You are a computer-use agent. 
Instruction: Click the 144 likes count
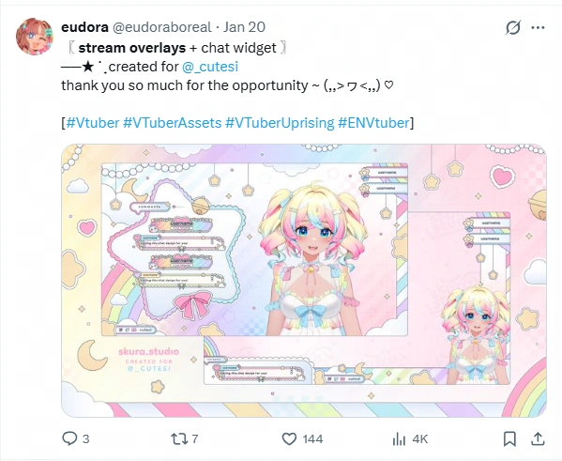[x=312, y=439]
